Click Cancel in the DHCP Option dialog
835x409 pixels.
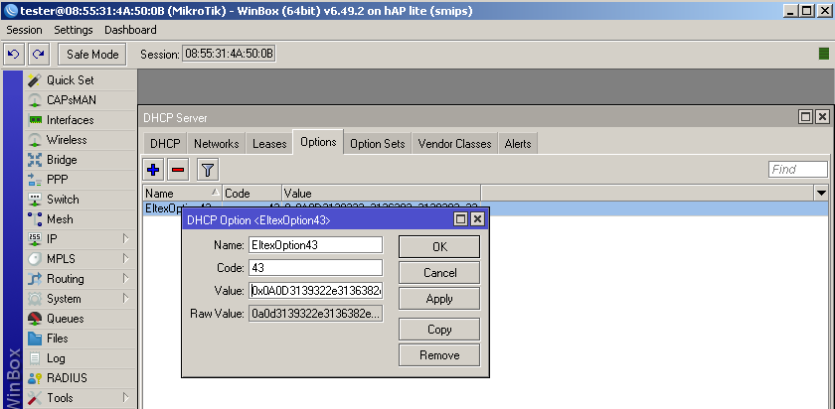pos(439,273)
